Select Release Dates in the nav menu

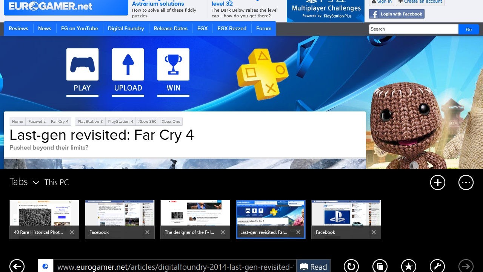click(171, 29)
